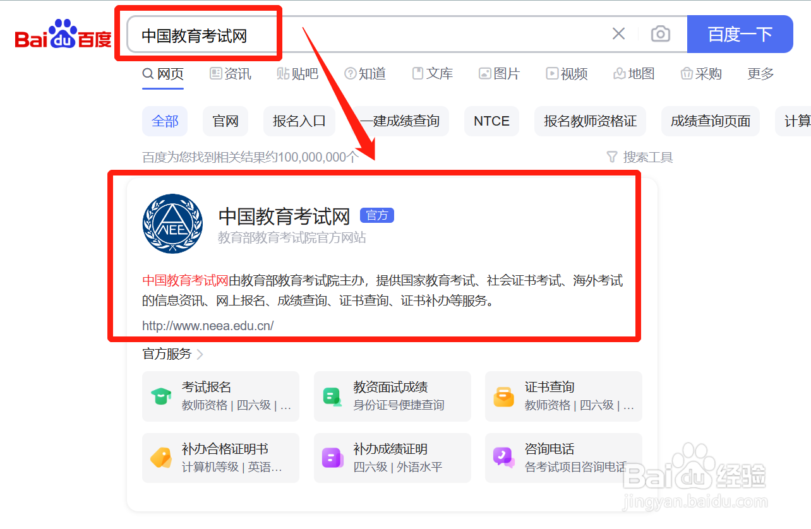
Task: Click the red 中国教育考试网 text in description
Action: coord(185,280)
